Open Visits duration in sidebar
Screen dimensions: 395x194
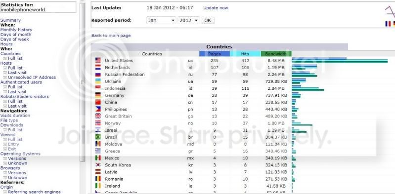15,116
